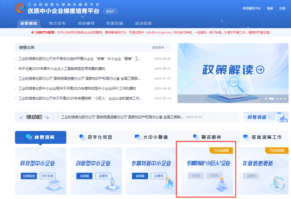291x199 pixels.
Task: Click the 融资服务 tab icon
Action: [x=196, y=137]
